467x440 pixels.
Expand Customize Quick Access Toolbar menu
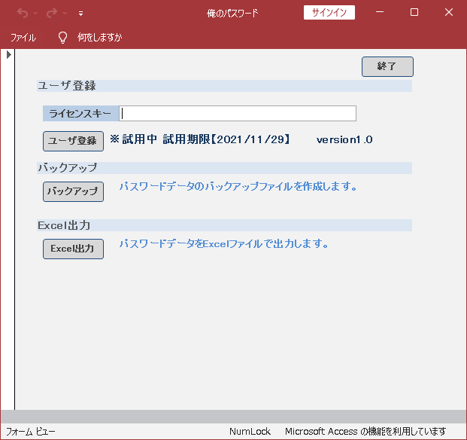(x=80, y=13)
